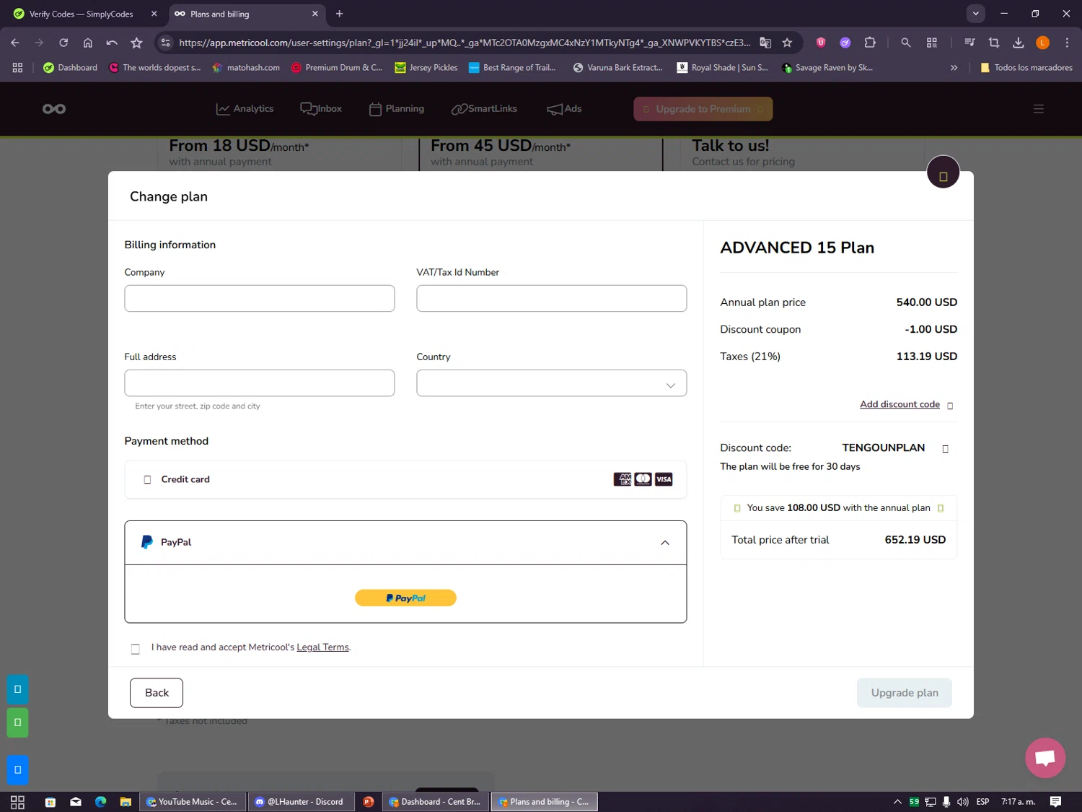Open the PowerPoint taskbar icon
This screenshot has height=812, width=1082.
[x=369, y=802]
